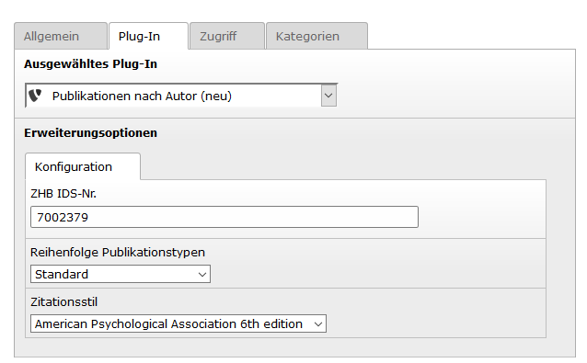Focus the ZHB IDS-Nr. text field

click(x=224, y=217)
